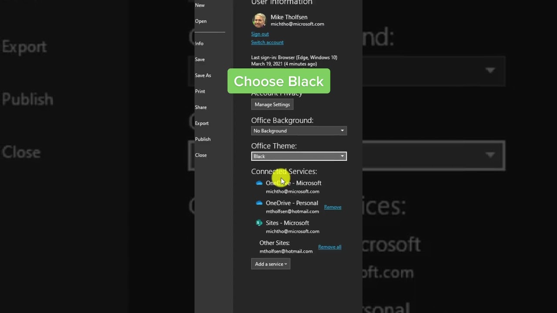The width and height of the screenshot is (557, 313).
Task: Click the OneDrive - Personal service label
Action: pos(292,203)
